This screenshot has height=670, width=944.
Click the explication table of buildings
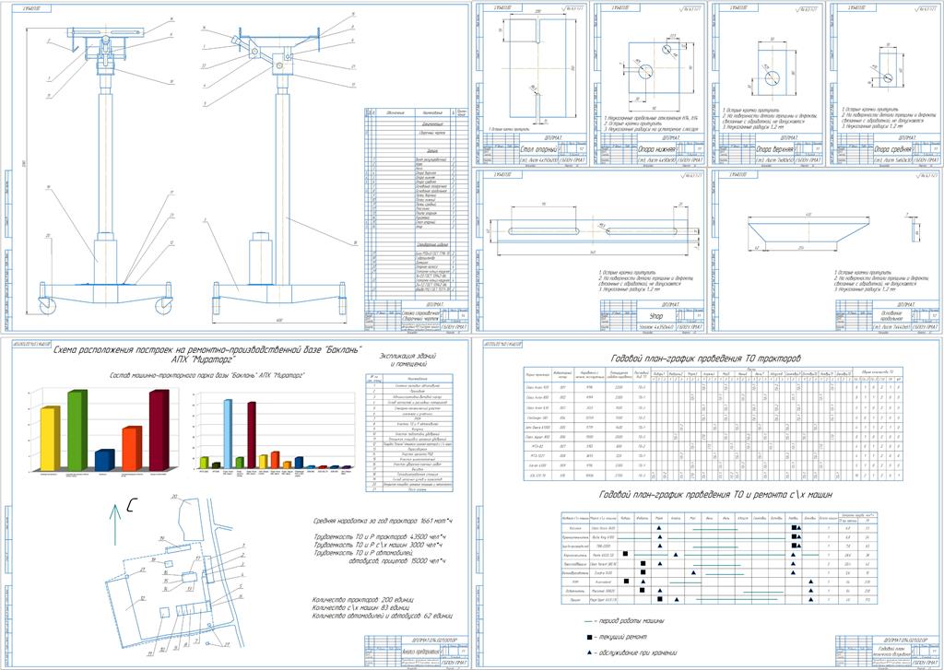[409, 433]
